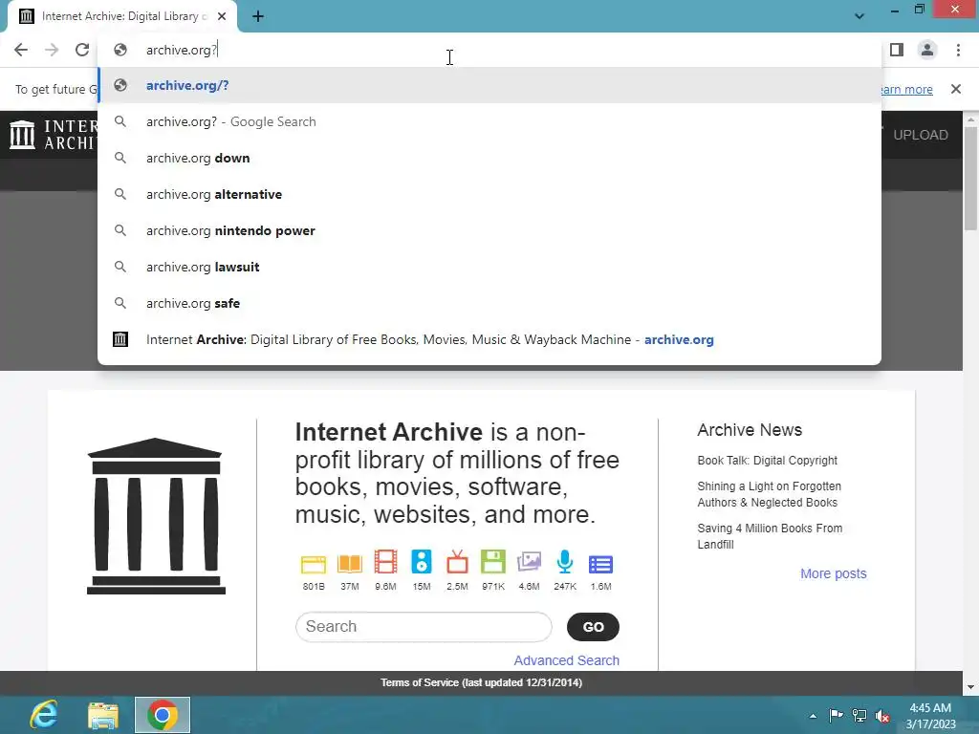The image size is (979, 734).
Task: Click the Internet Archive logo in header
Action: click(54, 135)
